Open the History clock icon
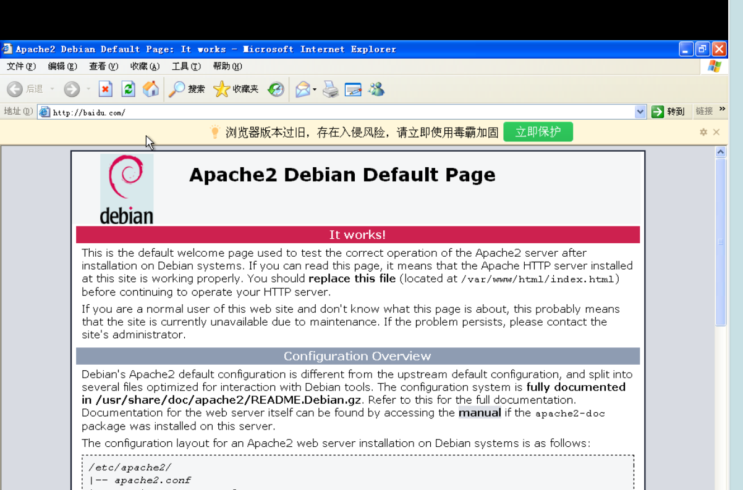 [x=276, y=89]
